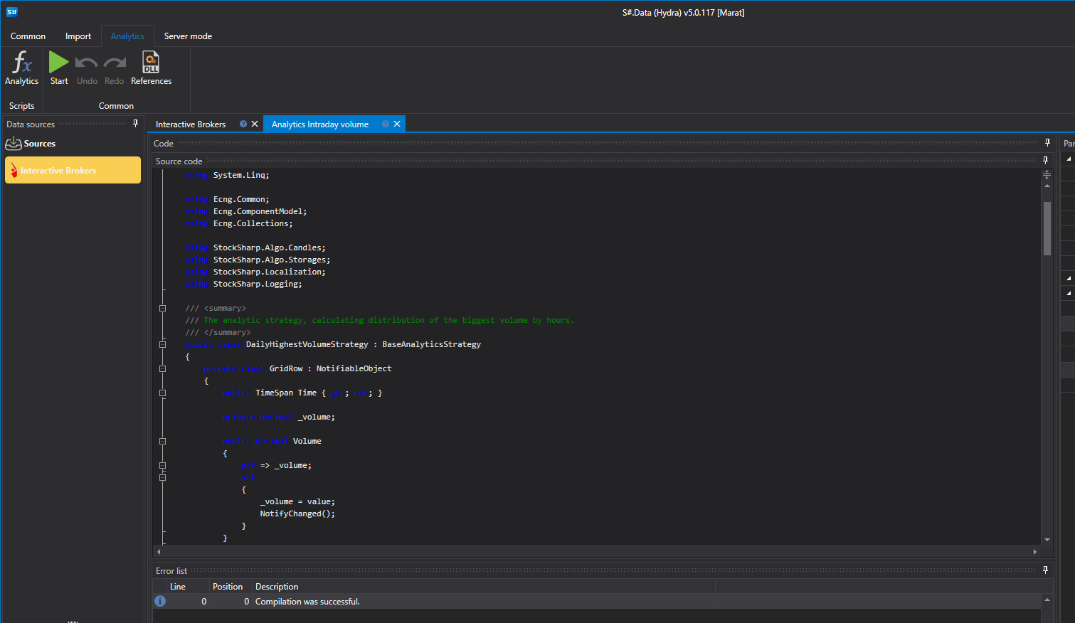Switch to the Import ribbon tab
This screenshot has width=1075, height=623.
click(78, 36)
